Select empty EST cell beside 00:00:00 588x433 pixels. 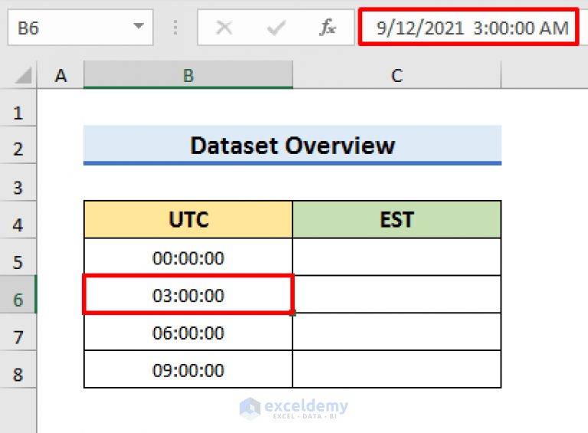[397, 257]
